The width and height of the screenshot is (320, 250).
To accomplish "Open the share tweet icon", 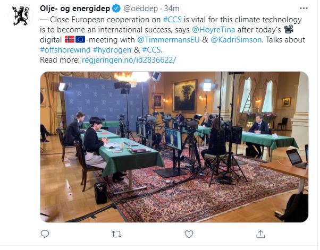I will (260, 234).
